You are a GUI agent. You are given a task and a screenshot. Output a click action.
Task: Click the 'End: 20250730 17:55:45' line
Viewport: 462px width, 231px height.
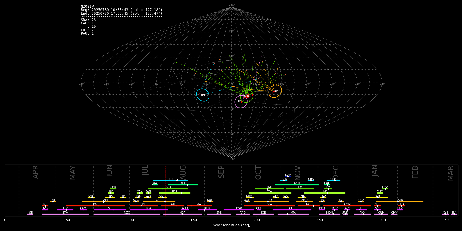[x=122, y=13]
